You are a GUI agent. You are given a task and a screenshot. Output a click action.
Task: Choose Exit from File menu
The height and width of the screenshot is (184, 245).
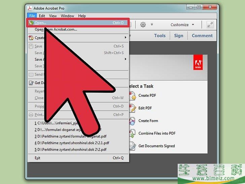[x=78, y=158]
